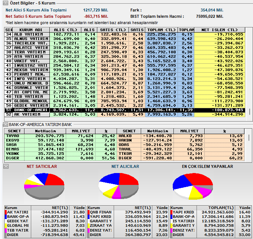The image size is (253, 239).
Task: Collapse the Özet Bilgiler - 5 Kurum section
Action: [6, 3]
